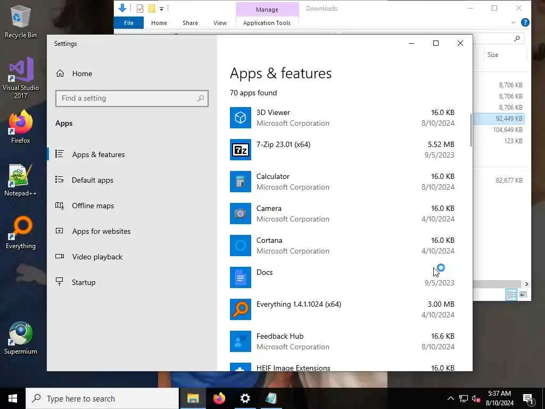Switch Explorer to large icons view
545x409 pixels.
coord(523,295)
